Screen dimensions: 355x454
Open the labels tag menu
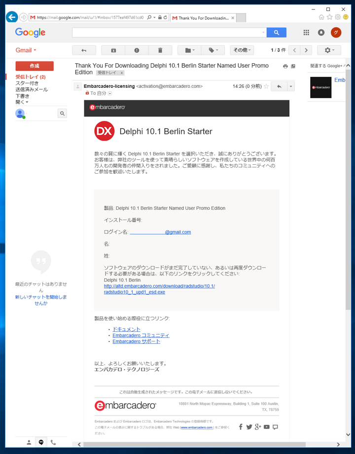coord(213,50)
